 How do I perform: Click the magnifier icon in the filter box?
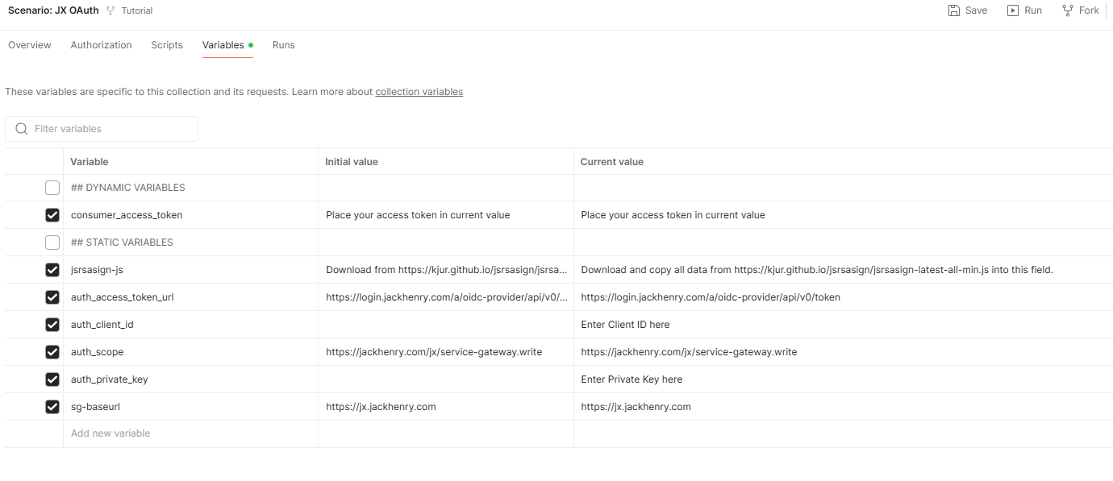click(x=21, y=129)
